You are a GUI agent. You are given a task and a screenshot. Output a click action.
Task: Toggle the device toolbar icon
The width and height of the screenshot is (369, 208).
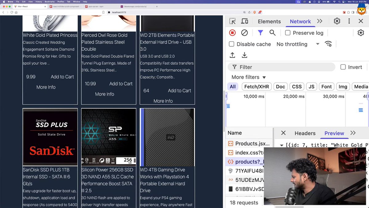(245, 21)
